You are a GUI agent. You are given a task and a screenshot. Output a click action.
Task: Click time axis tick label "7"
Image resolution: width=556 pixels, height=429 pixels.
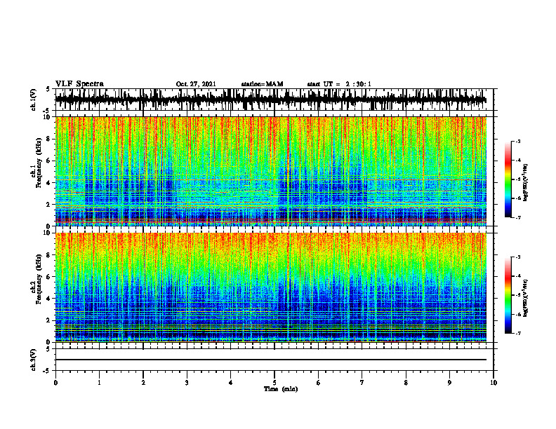click(362, 383)
